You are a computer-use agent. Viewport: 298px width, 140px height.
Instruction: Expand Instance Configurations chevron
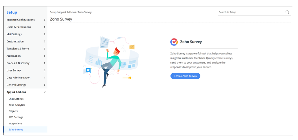tap(45, 20)
